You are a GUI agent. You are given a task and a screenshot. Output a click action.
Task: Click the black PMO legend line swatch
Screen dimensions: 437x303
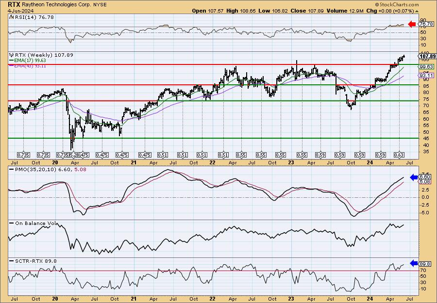11,169
